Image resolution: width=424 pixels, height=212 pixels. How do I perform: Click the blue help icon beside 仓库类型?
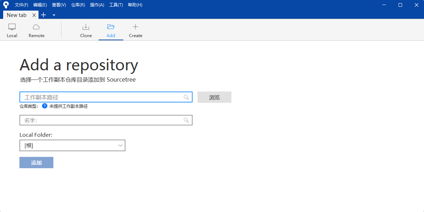[x=45, y=106]
